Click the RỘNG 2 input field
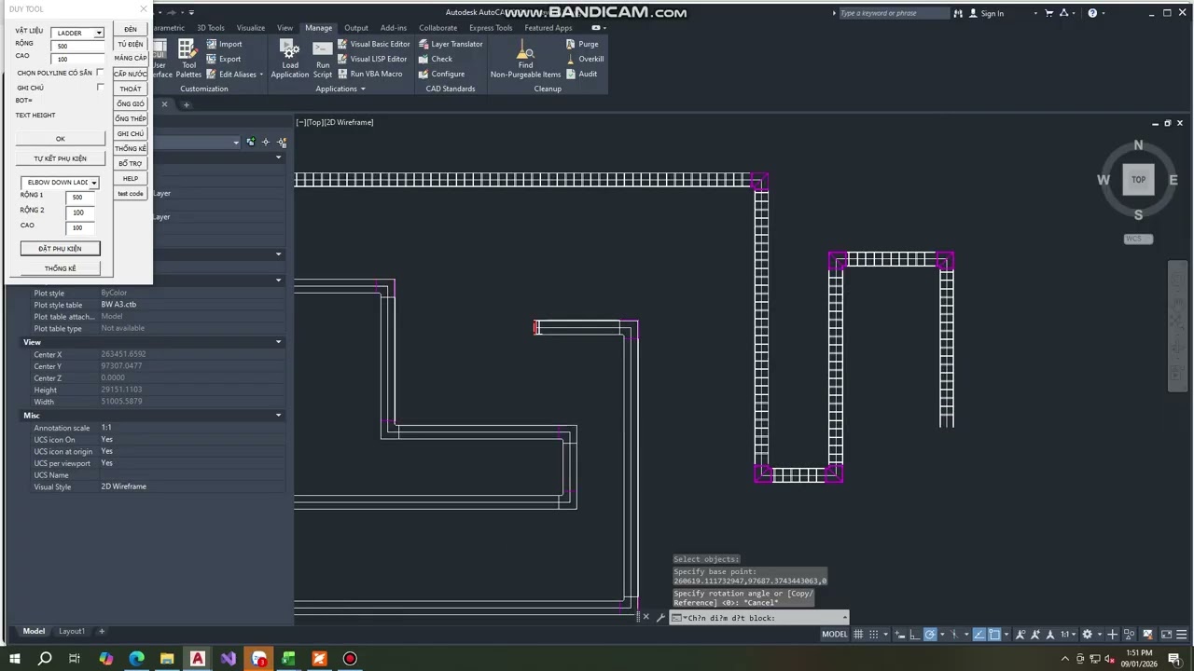This screenshot has width=1194, height=671. coord(78,212)
